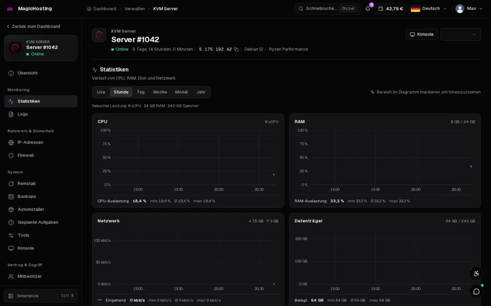Click the IP-Adressen globe icon
This screenshot has height=306, width=491.
11,142
